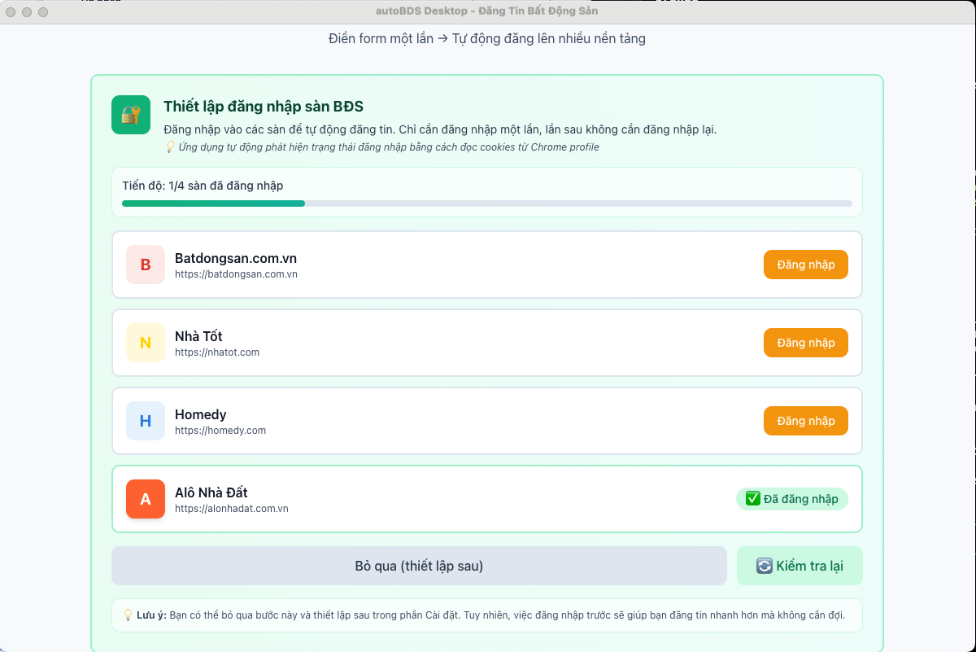Select the Nhà Tốt platform name

click(x=198, y=336)
